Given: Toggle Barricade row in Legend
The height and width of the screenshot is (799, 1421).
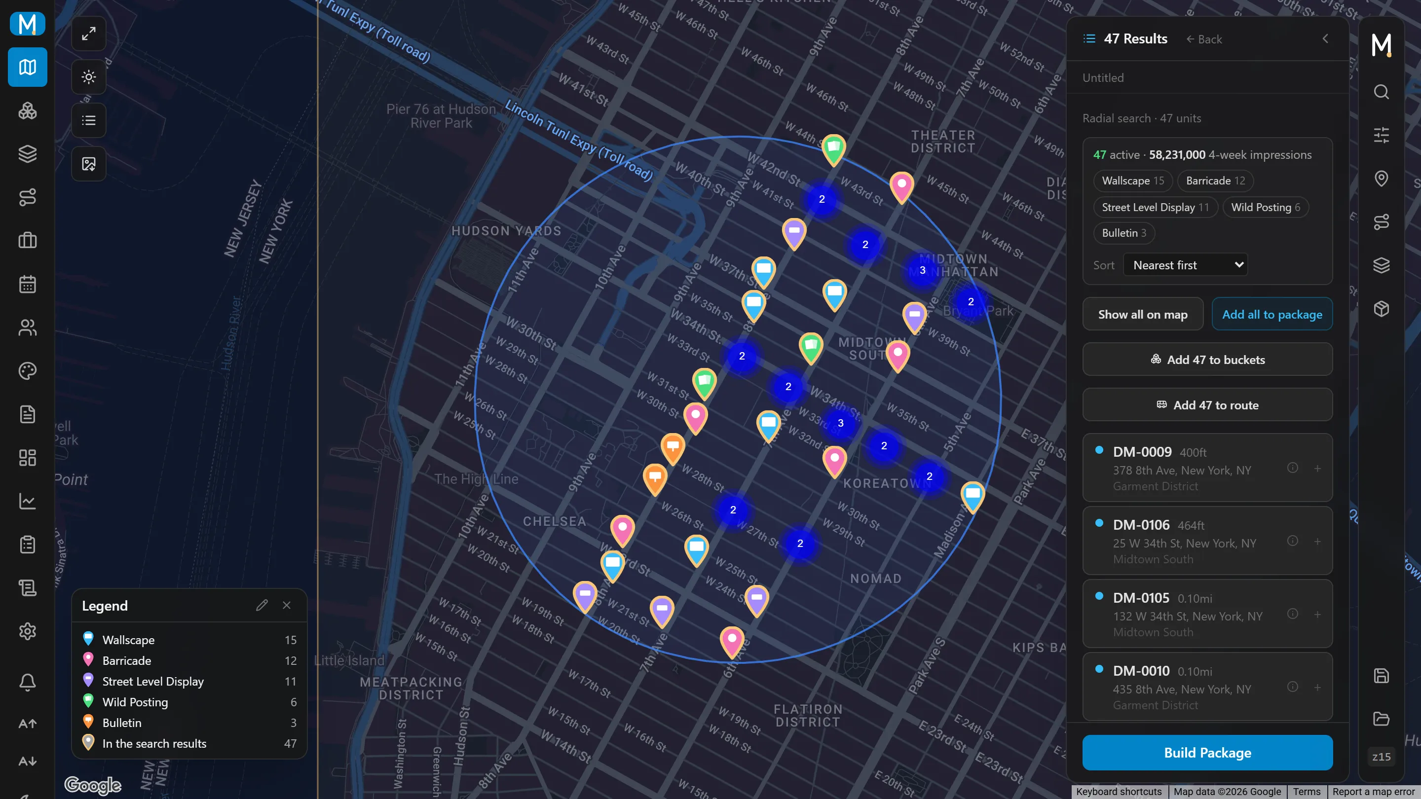Looking at the screenshot, I should (x=189, y=660).
